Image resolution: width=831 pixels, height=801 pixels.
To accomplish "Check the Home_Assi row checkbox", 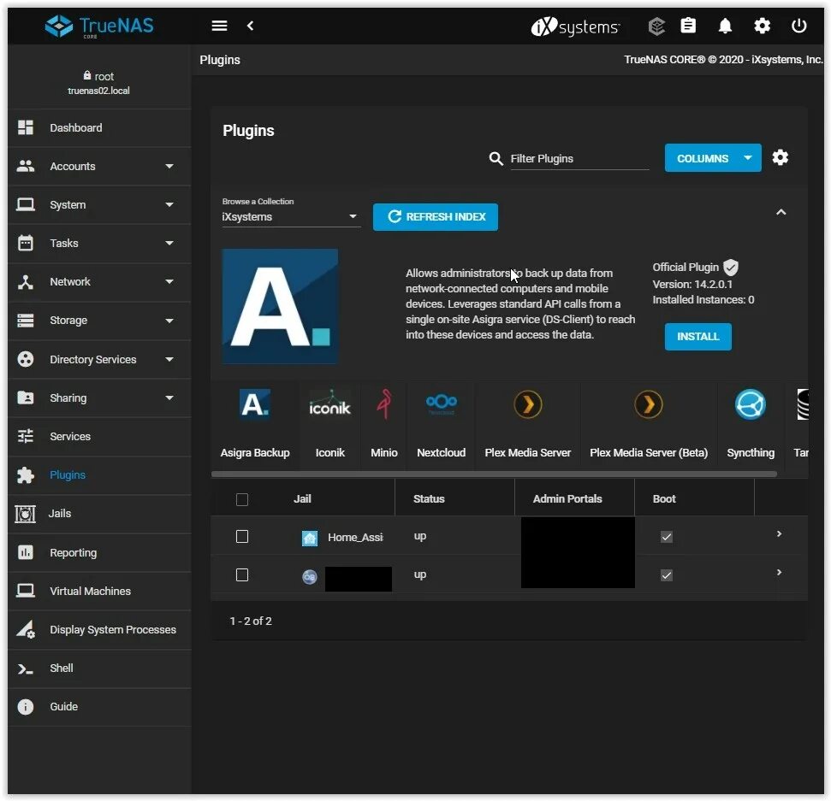I will pyautogui.click(x=242, y=537).
